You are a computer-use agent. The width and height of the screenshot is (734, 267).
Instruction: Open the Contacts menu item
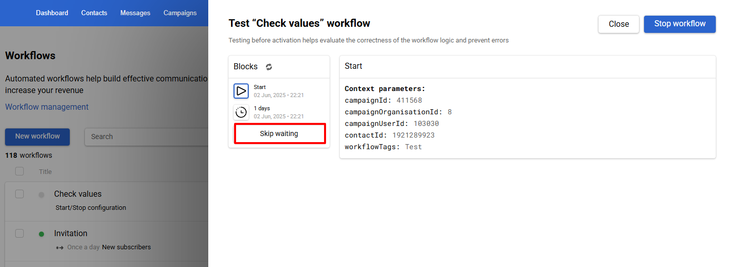coord(94,13)
